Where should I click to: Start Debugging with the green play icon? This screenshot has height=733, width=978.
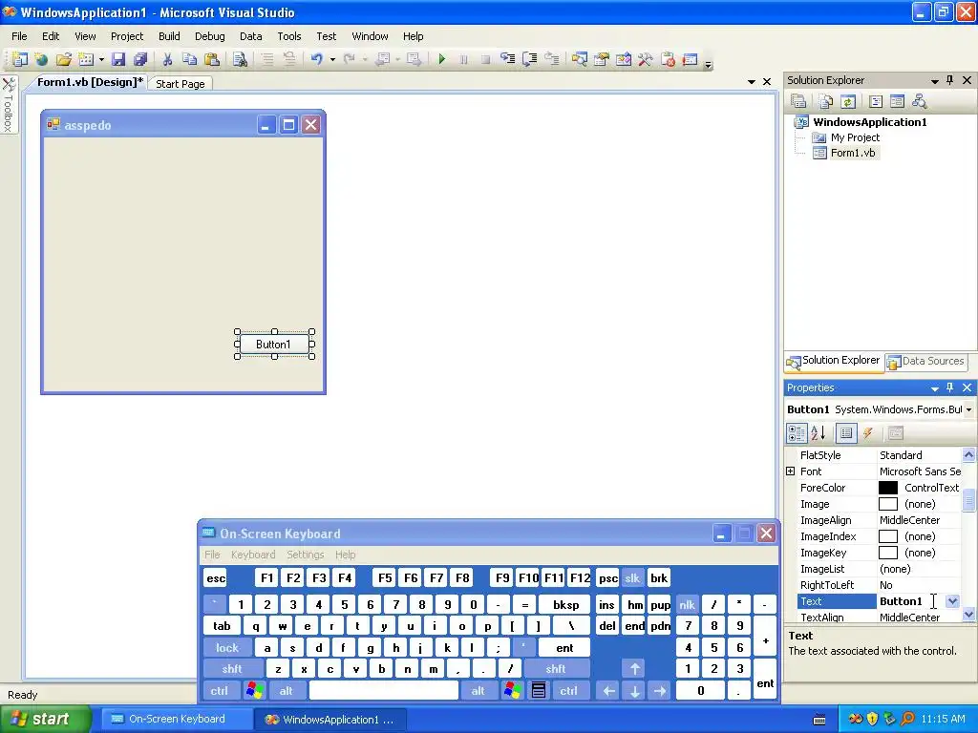[441, 59]
